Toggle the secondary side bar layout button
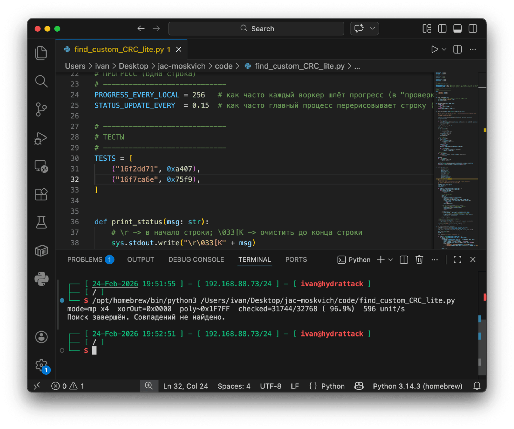 [x=473, y=29]
